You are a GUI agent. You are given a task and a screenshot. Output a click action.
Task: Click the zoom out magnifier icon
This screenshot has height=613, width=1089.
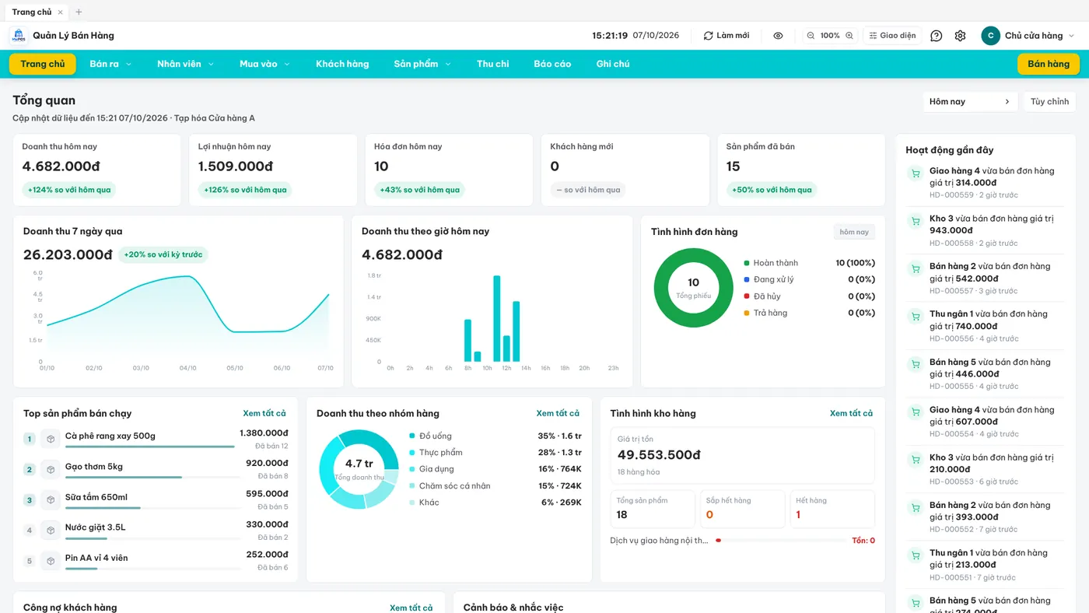pos(811,36)
